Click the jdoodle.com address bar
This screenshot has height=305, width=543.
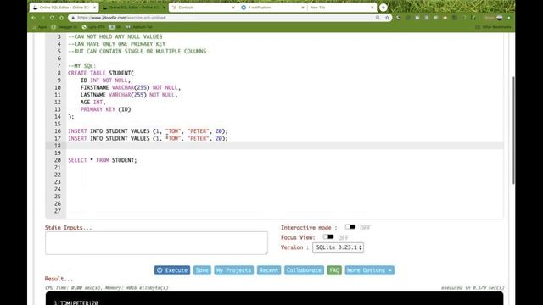pyautogui.click(x=221, y=18)
